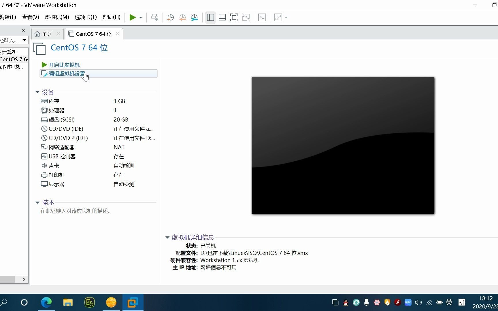This screenshot has width=498, height=311.
Task: Click the USB 控制器 device icon
Action: 44,156
